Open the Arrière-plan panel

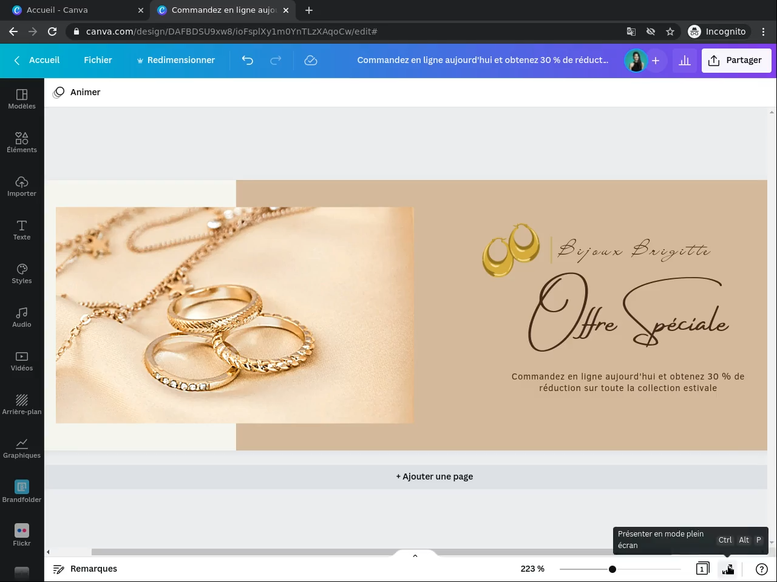[x=22, y=404]
